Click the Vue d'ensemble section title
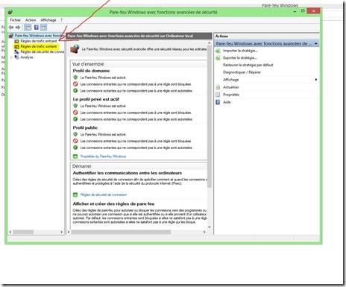Image resolution: width=346 pixels, height=287 pixels. click(88, 64)
